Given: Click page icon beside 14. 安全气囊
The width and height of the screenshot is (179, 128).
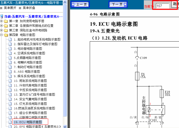Looking at the screenshot, I should pyautogui.click(x=10, y=99).
